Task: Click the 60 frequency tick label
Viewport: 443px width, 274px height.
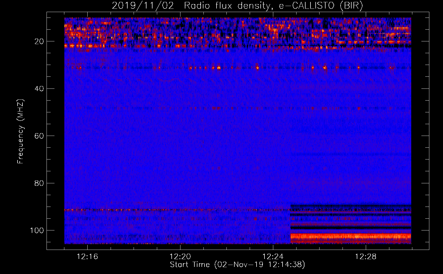Action: point(39,136)
